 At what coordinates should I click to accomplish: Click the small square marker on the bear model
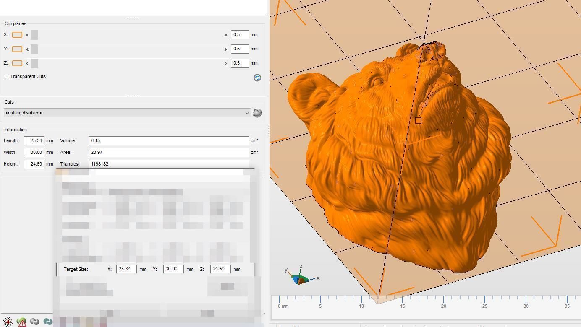pyautogui.click(x=418, y=121)
